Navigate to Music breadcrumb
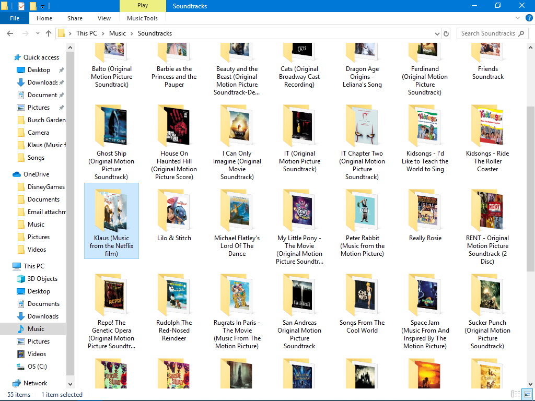 click(118, 33)
